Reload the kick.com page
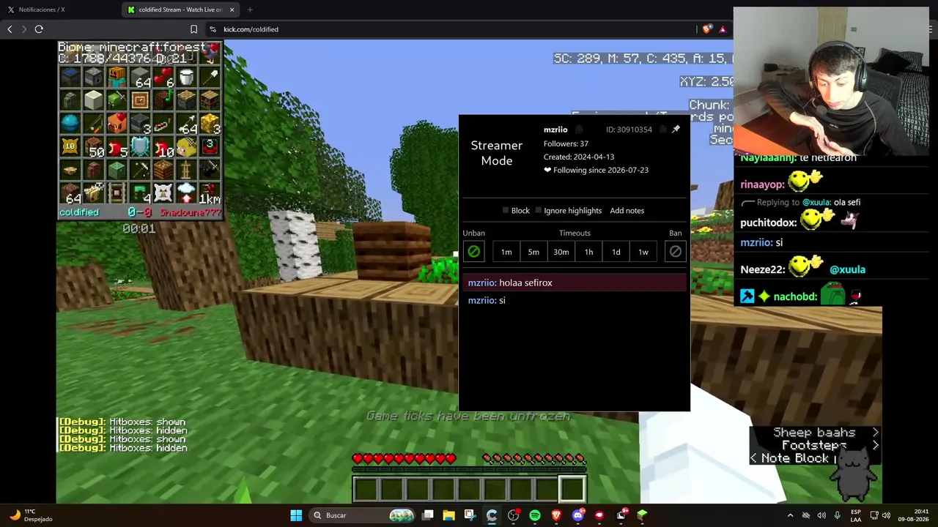This screenshot has width=938, height=527. (x=39, y=29)
